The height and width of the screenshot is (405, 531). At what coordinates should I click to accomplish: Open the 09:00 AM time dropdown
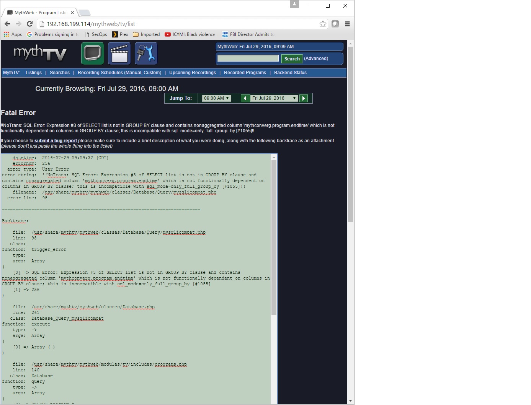216,98
